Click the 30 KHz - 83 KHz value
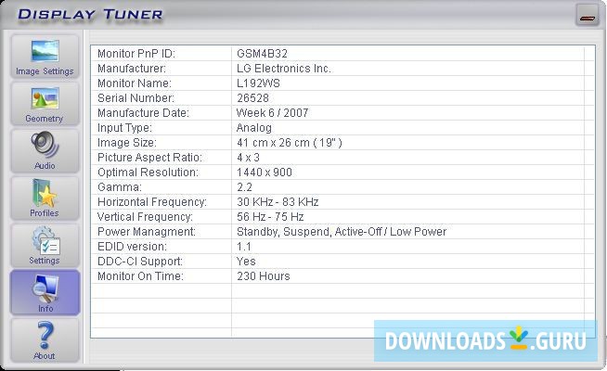The image size is (607, 371). click(x=278, y=202)
